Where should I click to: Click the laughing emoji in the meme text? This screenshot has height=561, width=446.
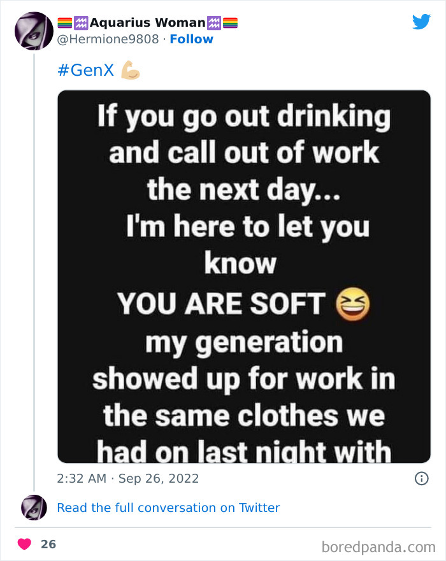click(x=353, y=304)
